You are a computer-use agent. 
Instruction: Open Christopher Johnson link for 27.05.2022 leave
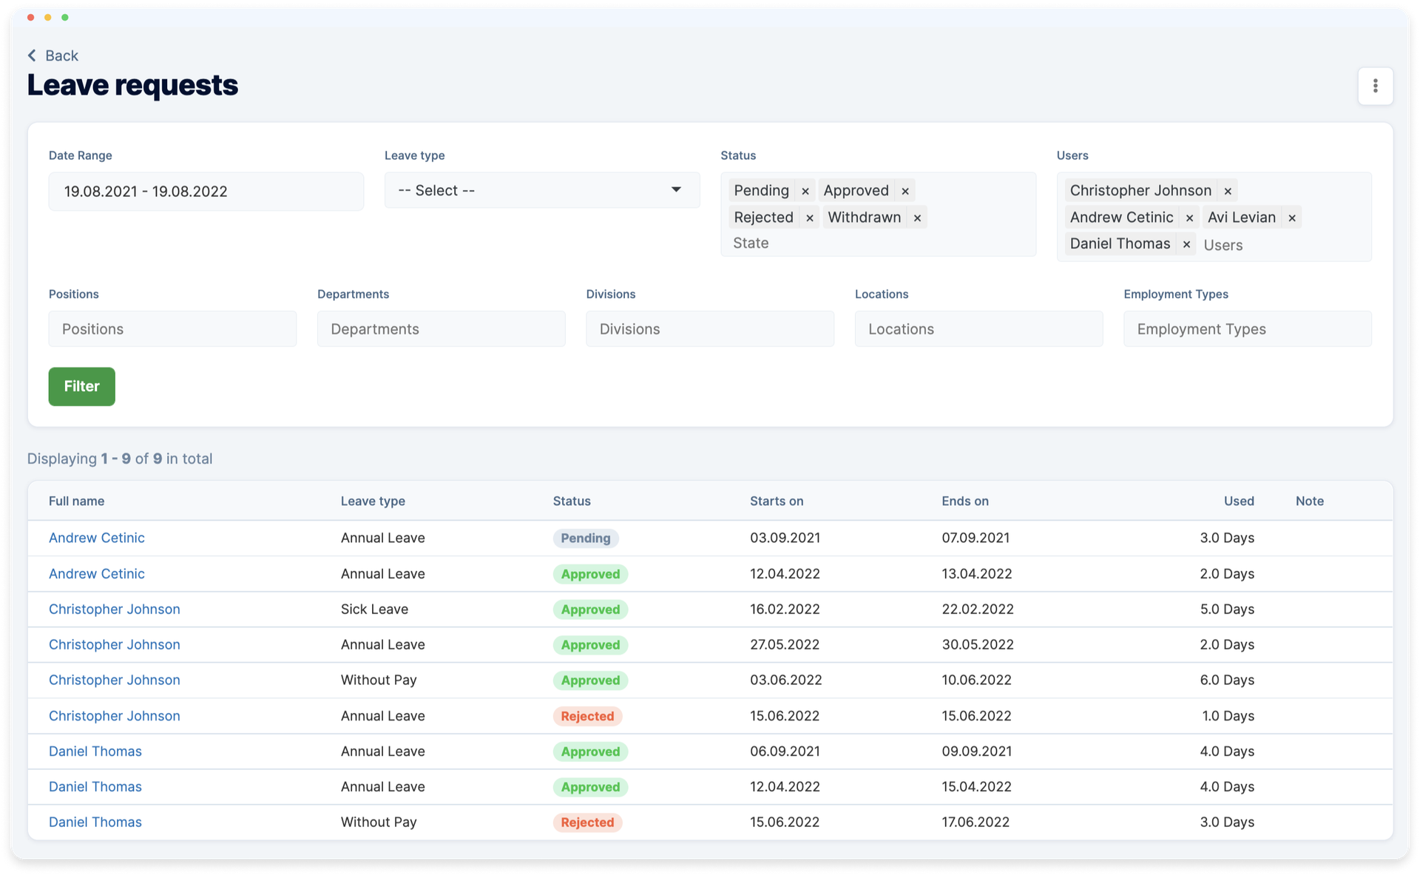pos(114,644)
